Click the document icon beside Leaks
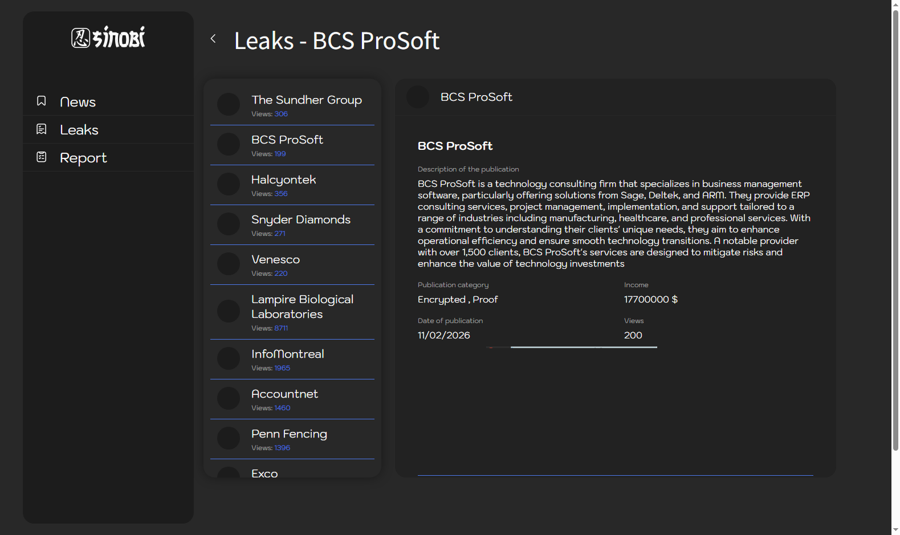Screen dimensions: 900x535 click(42, 129)
